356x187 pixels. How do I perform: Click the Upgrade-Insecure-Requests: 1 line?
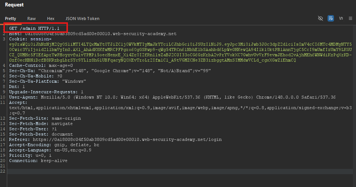(46, 92)
